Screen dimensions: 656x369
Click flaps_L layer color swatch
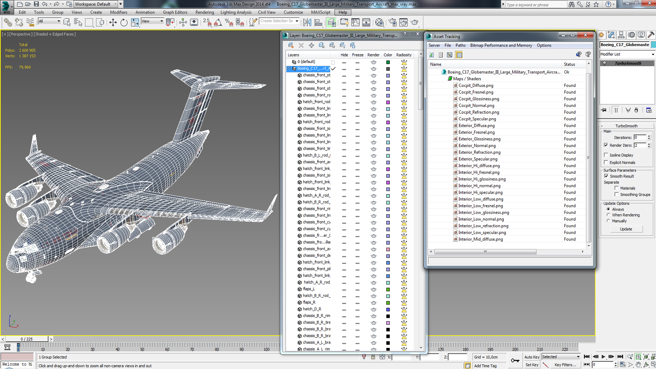[388, 289]
